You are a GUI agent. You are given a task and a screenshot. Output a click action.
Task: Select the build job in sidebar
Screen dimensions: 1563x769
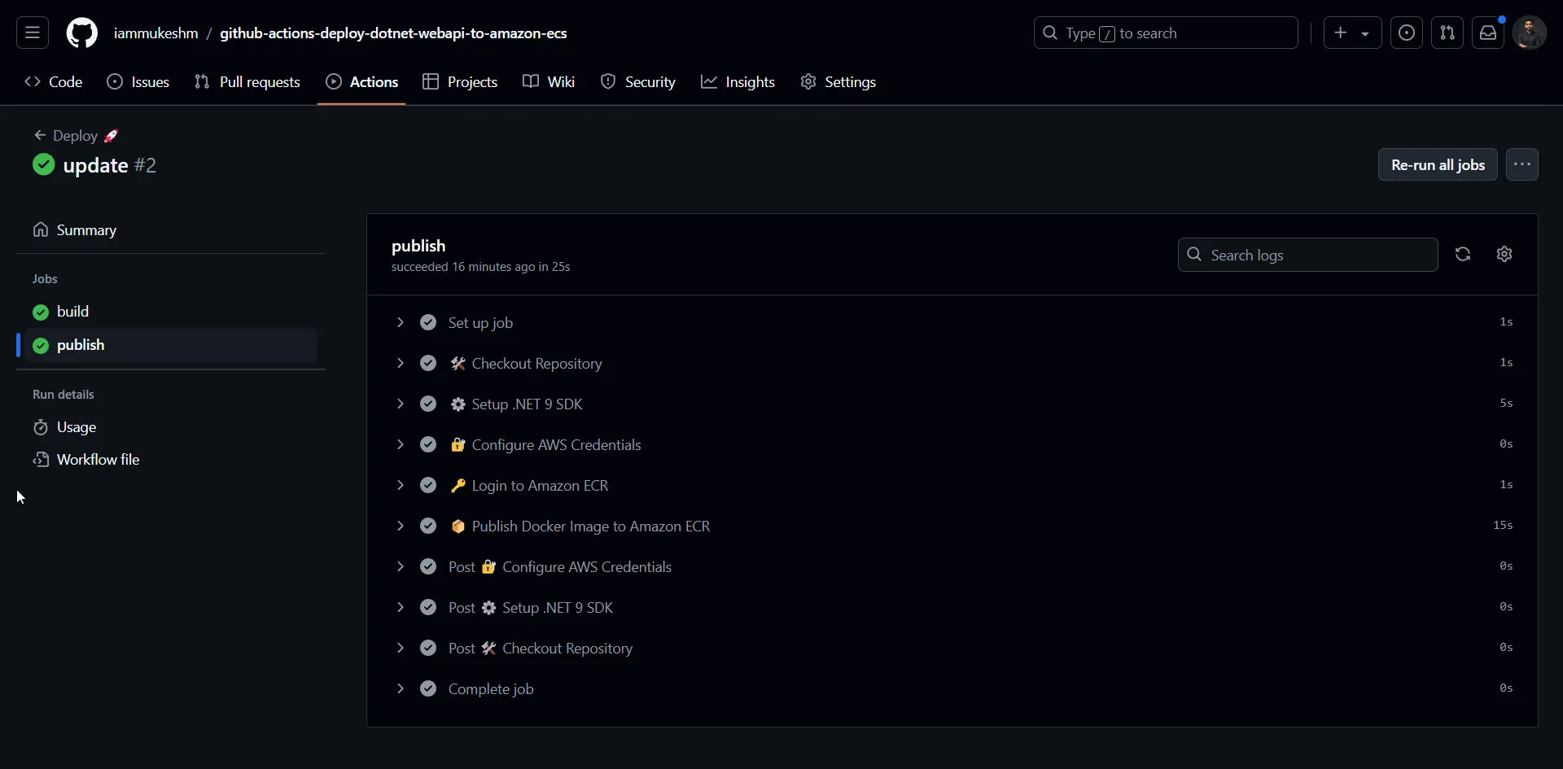pos(72,312)
